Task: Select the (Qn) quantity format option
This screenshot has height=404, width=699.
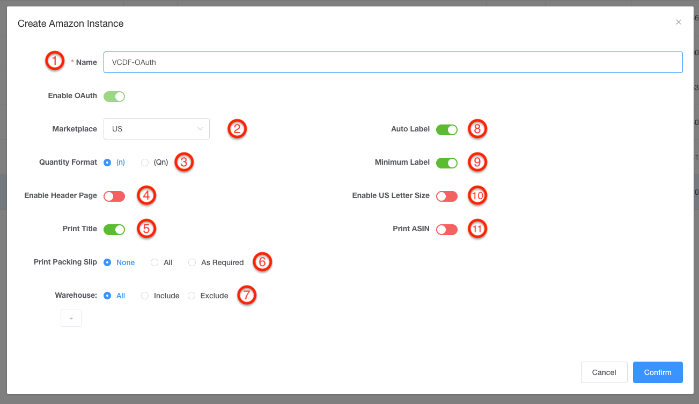Action: click(x=144, y=163)
